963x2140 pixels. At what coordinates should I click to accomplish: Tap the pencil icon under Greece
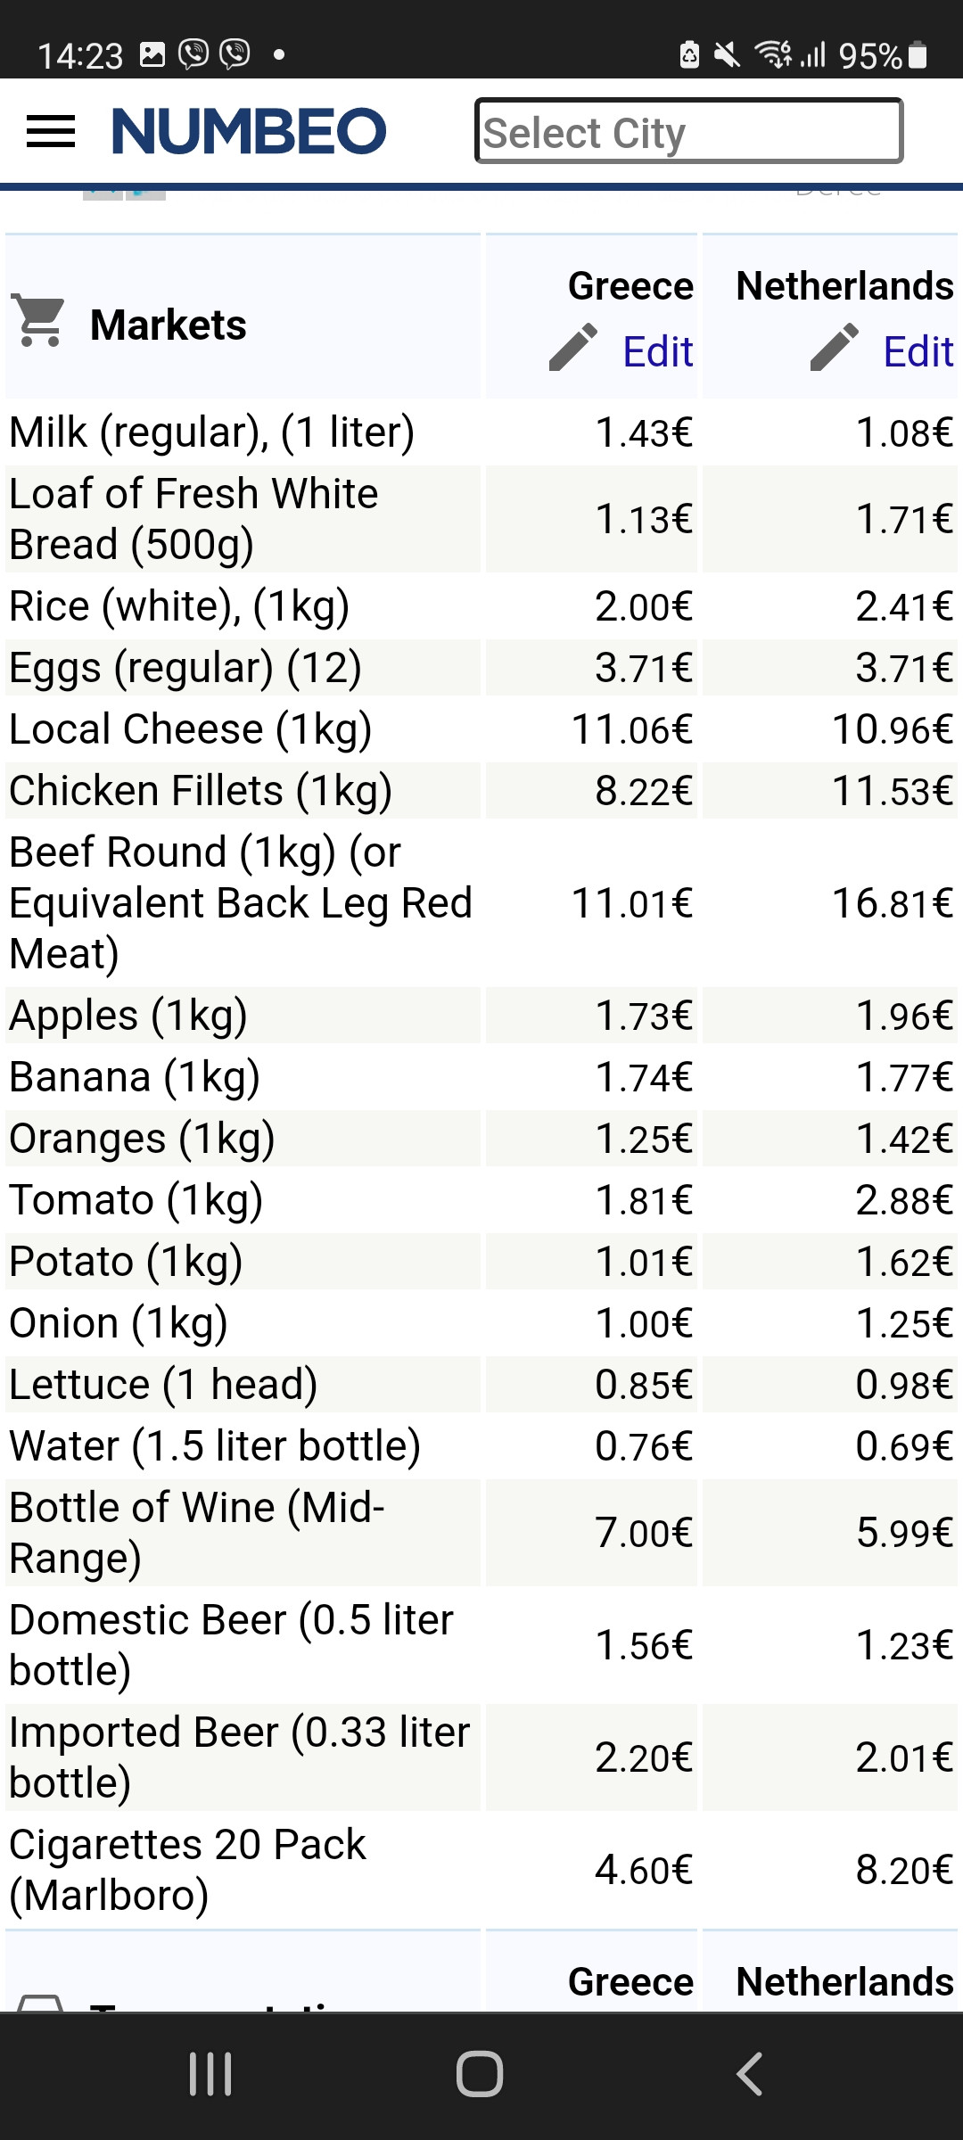click(x=572, y=348)
